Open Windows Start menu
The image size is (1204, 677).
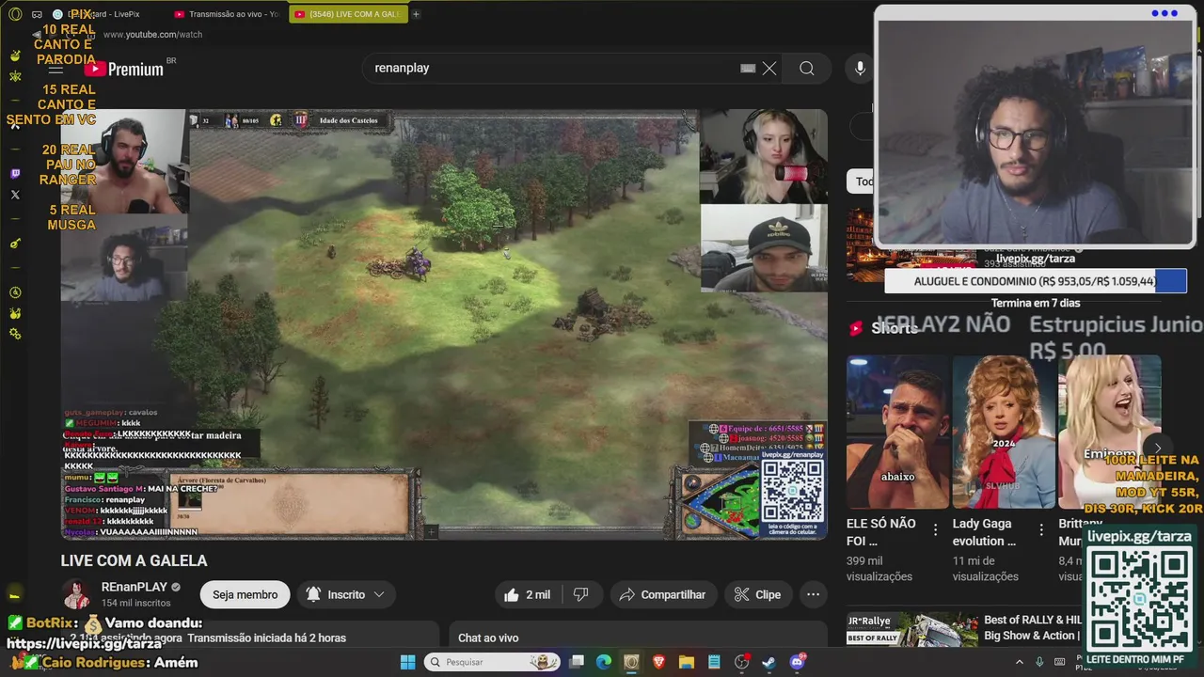pyautogui.click(x=408, y=662)
